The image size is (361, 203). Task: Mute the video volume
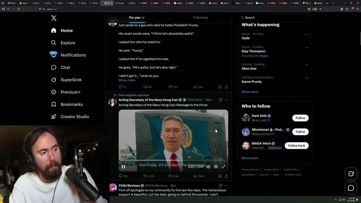pos(208,167)
